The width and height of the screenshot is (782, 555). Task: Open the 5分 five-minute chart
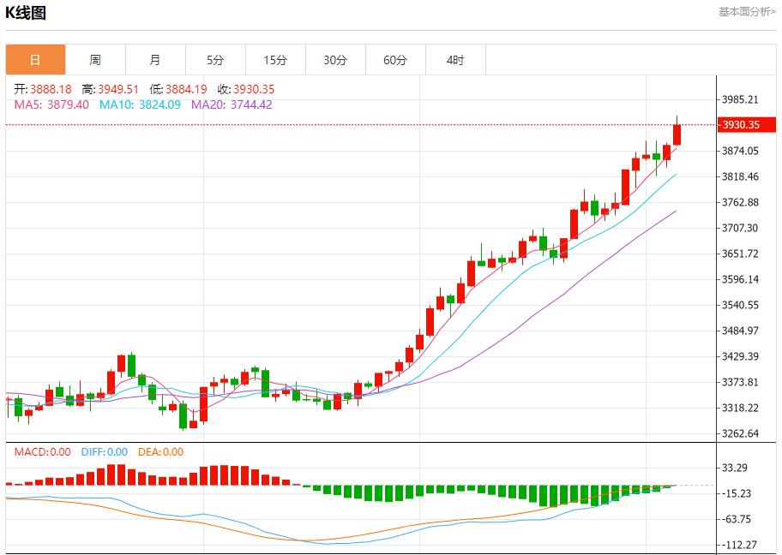click(215, 60)
